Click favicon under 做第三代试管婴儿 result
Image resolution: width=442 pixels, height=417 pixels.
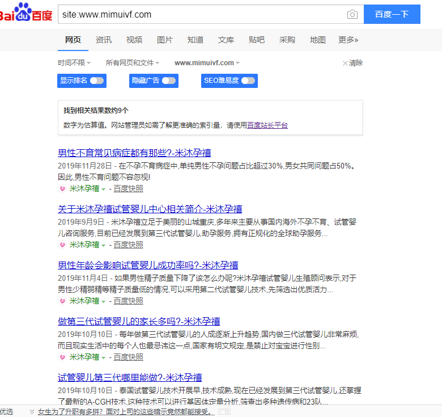(x=62, y=357)
